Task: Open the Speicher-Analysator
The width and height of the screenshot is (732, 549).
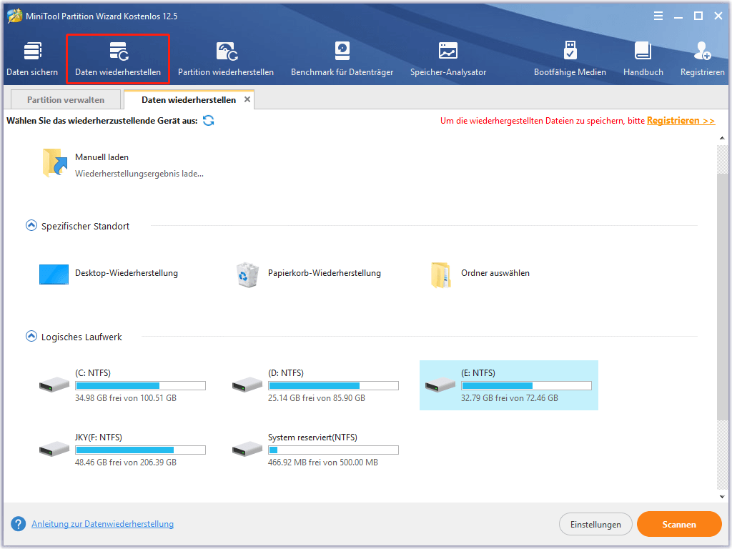Action: [448, 59]
